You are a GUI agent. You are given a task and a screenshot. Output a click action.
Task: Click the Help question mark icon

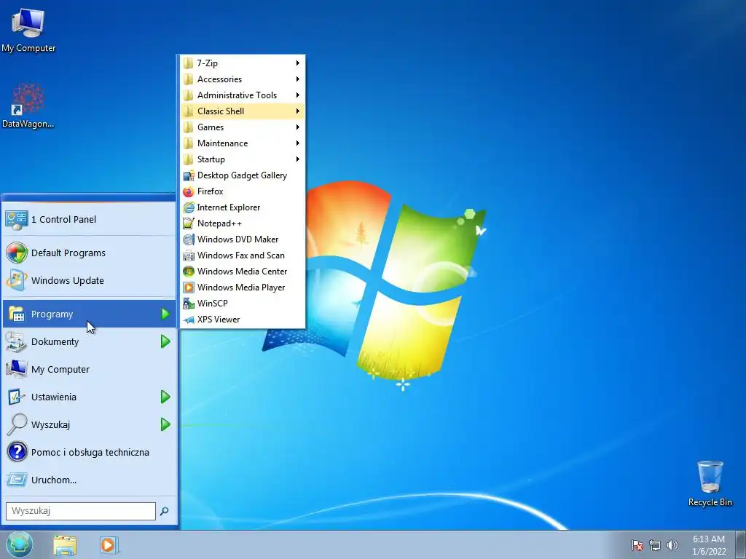click(17, 452)
